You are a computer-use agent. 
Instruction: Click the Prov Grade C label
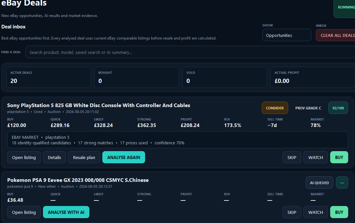[308, 108]
